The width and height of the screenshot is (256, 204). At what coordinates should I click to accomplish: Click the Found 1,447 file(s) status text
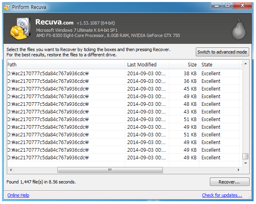point(41,182)
